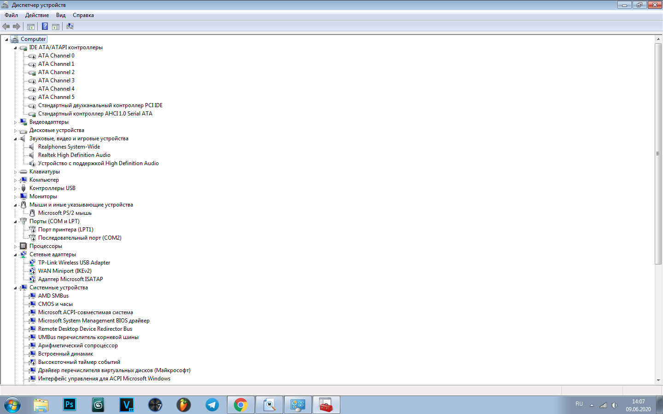663x414 pixels.
Task: Click the Properties toolbar icon left of Scan for hardware changes
Action: click(x=56, y=26)
